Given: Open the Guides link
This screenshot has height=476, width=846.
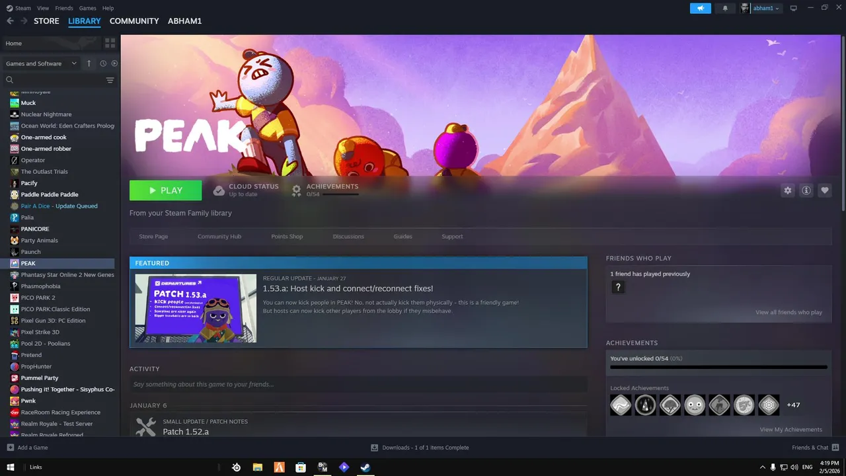Looking at the screenshot, I should coord(403,236).
